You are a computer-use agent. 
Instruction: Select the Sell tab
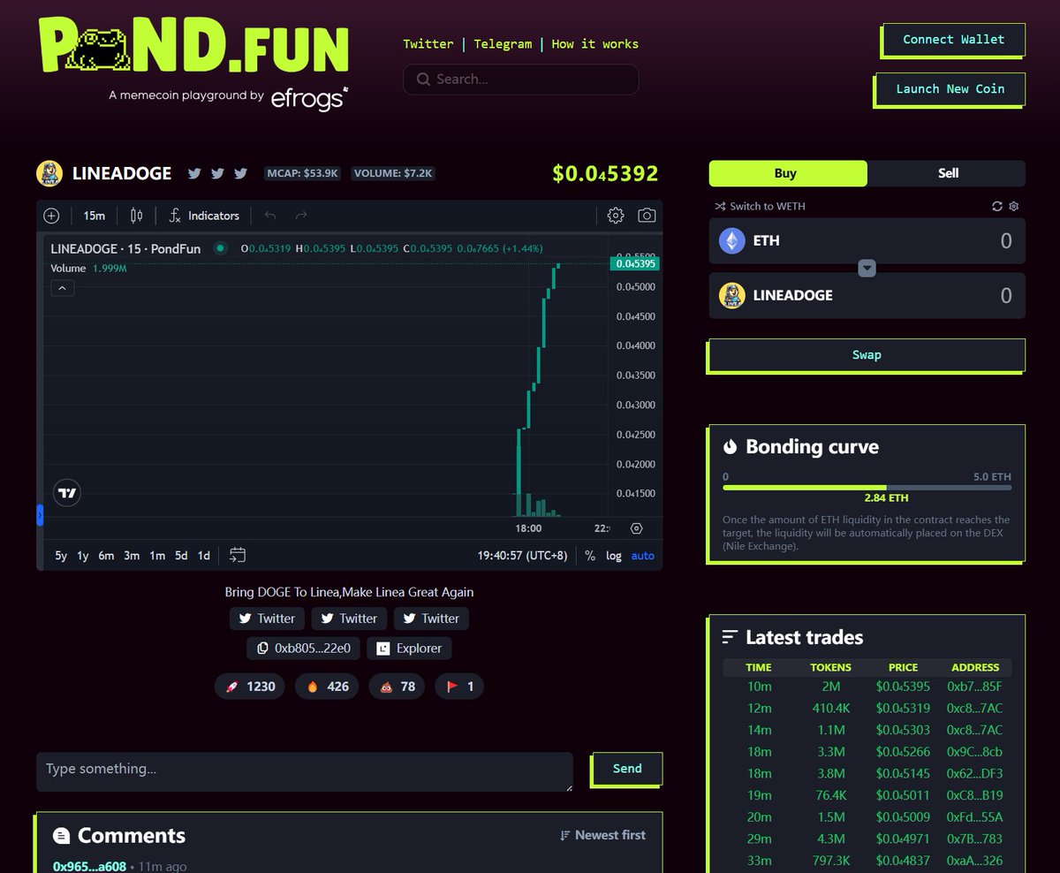[x=947, y=173]
